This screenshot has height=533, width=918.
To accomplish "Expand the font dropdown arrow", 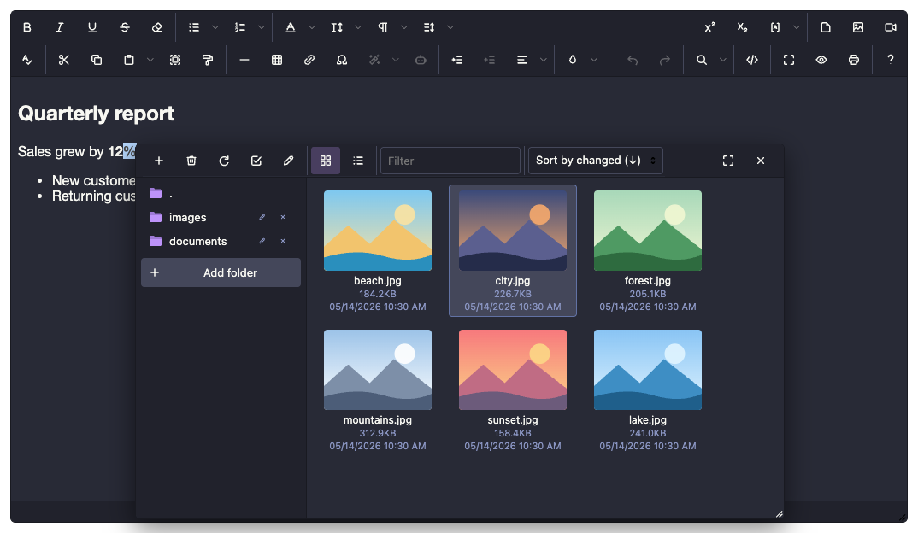I will tap(311, 27).
